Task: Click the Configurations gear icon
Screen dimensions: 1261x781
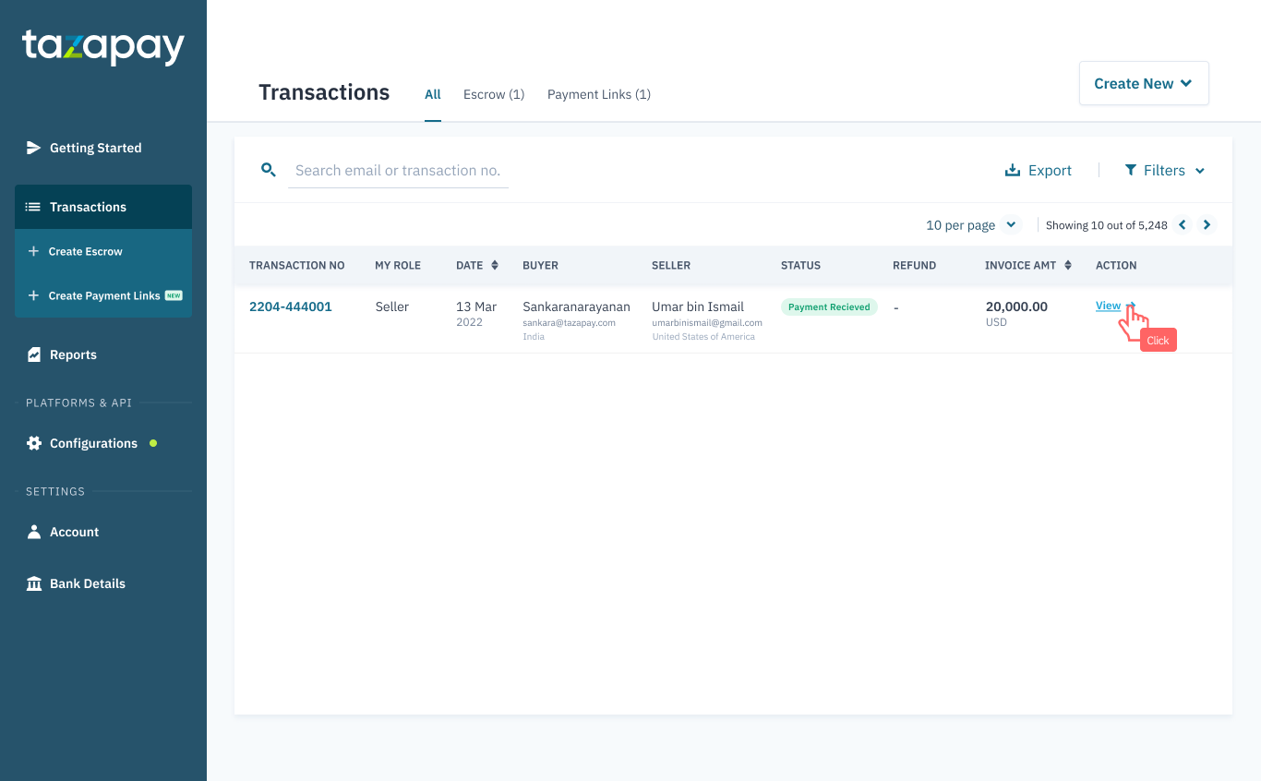Action: click(x=34, y=443)
